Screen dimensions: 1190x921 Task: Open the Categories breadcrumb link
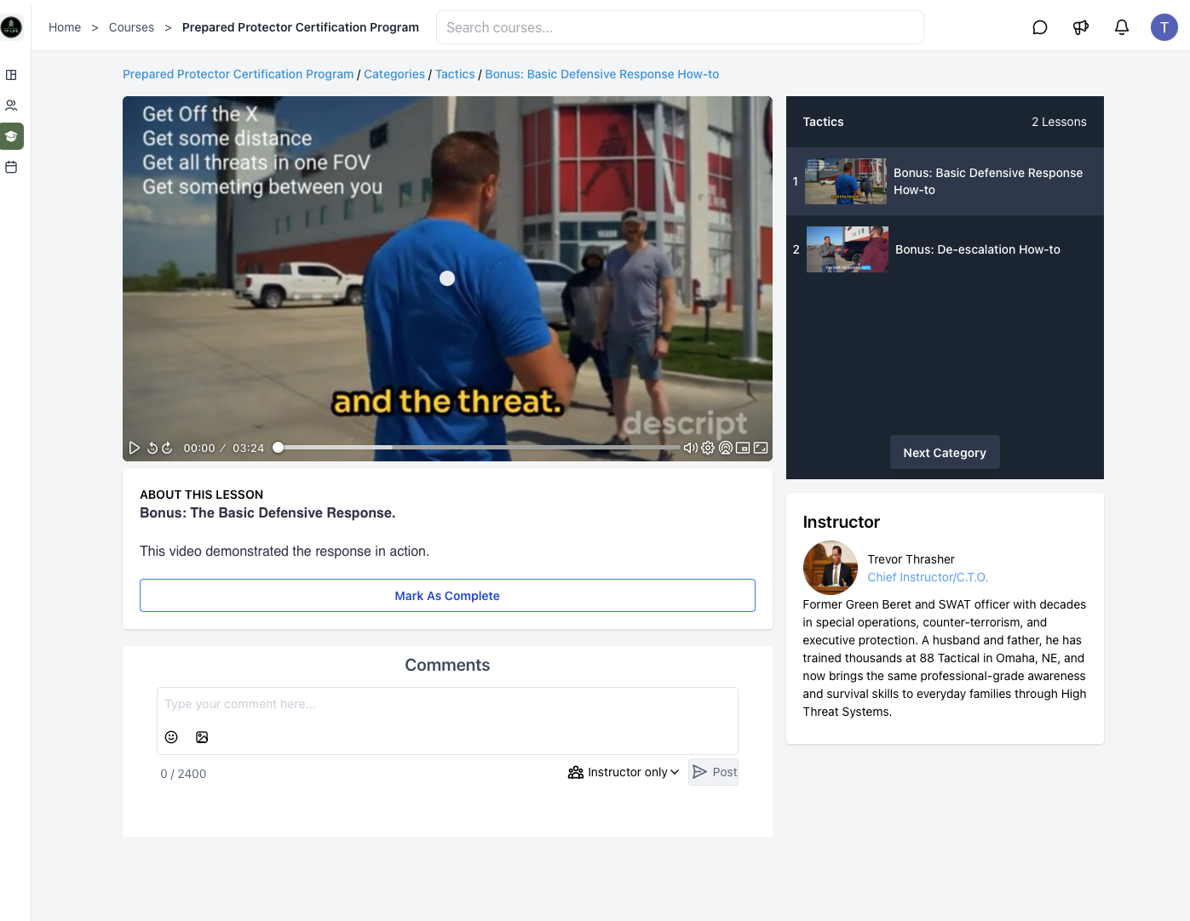tap(394, 74)
